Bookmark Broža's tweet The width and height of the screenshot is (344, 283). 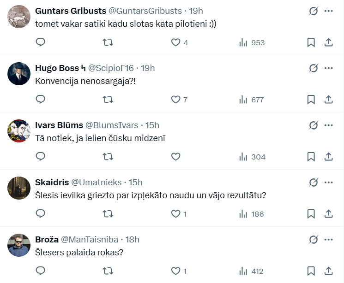point(311,271)
